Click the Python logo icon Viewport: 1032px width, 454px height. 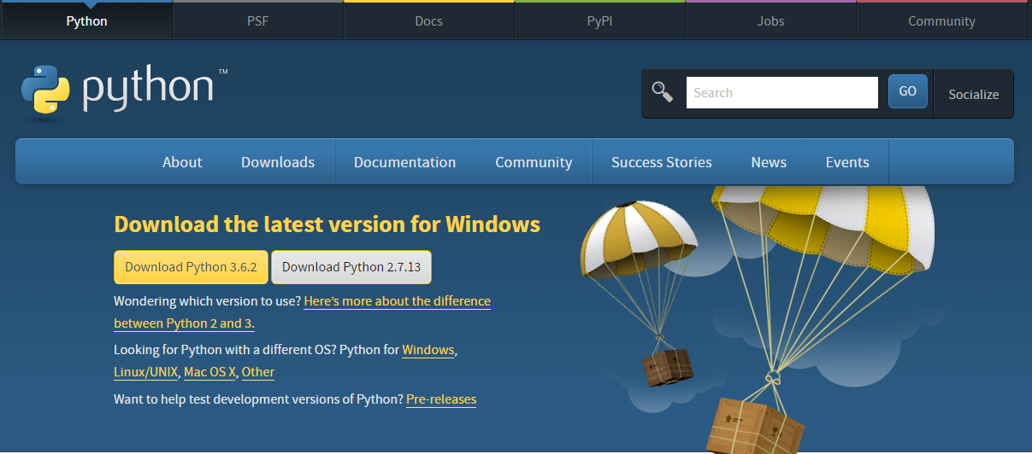tap(45, 90)
